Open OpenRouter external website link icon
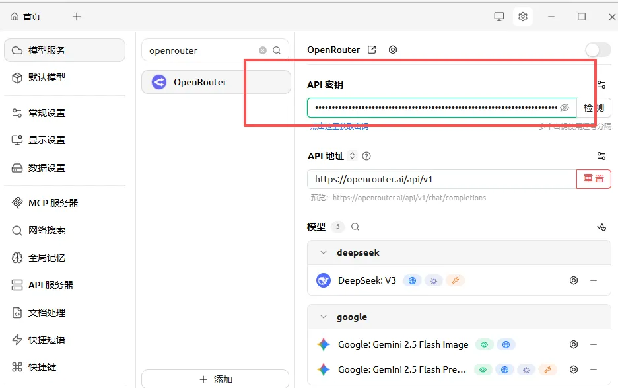This screenshot has width=618, height=388. pyautogui.click(x=372, y=50)
